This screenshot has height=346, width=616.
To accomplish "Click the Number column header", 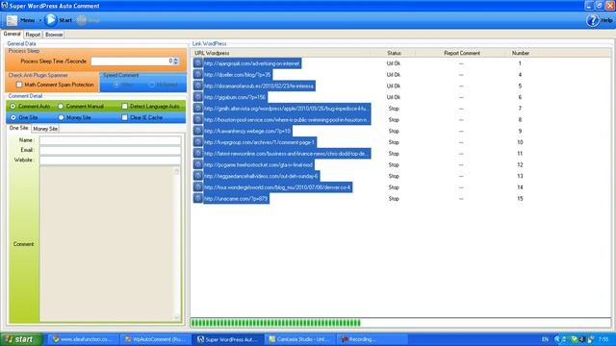I will pyautogui.click(x=520, y=53).
